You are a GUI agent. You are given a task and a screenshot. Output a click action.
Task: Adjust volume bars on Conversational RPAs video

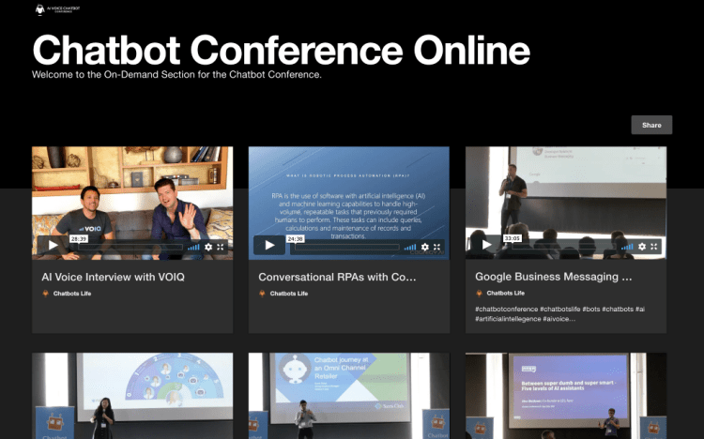coord(410,247)
